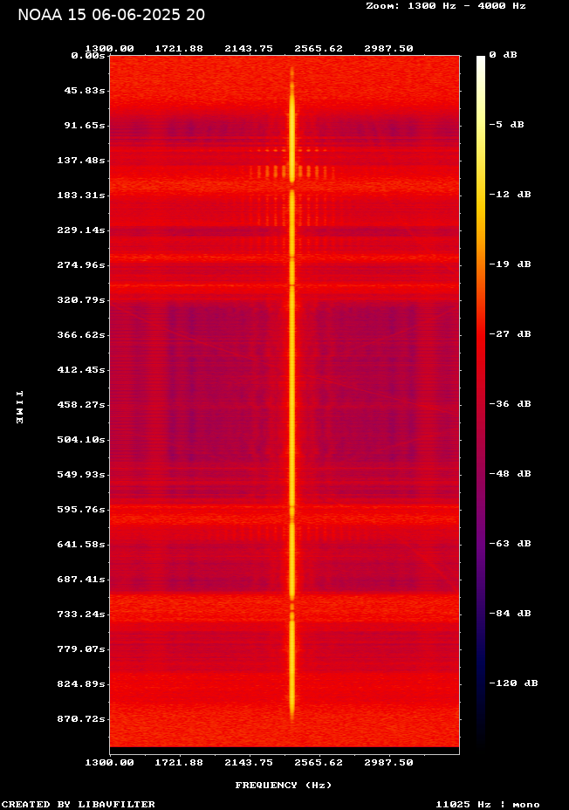Click the "229.14s" time label
This screenshot has width=569, height=810.
(81, 230)
